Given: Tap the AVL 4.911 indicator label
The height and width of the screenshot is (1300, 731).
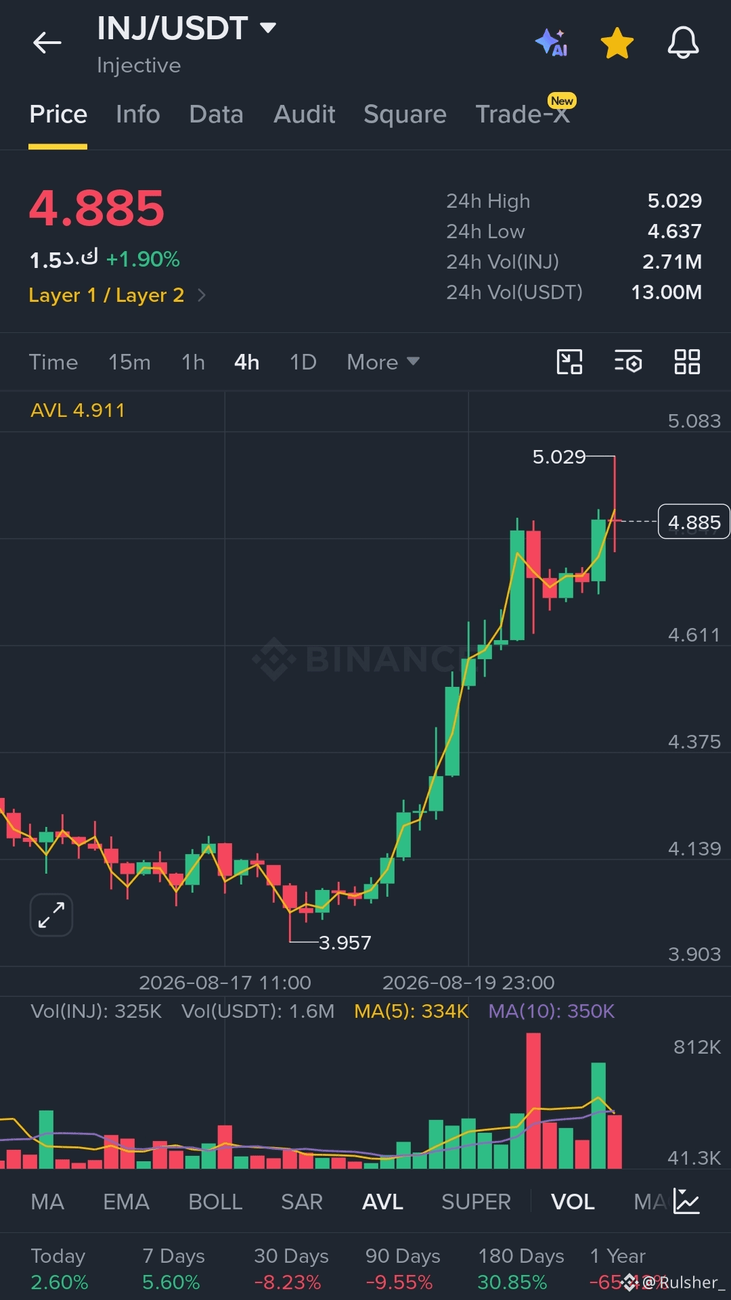Looking at the screenshot, I should [x=78, y=410].
